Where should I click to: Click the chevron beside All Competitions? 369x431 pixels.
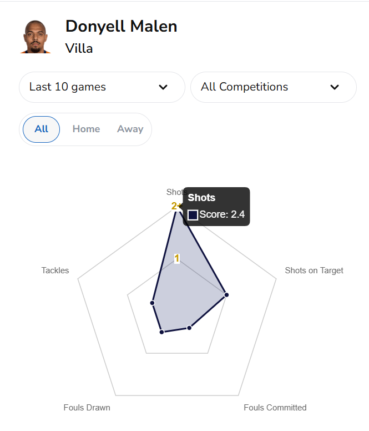(335, 87)
